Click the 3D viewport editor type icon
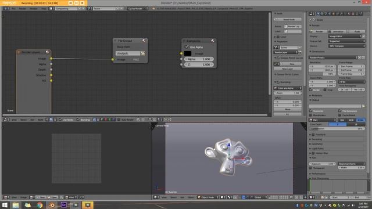The image size is (372, 209). point(156,197)
